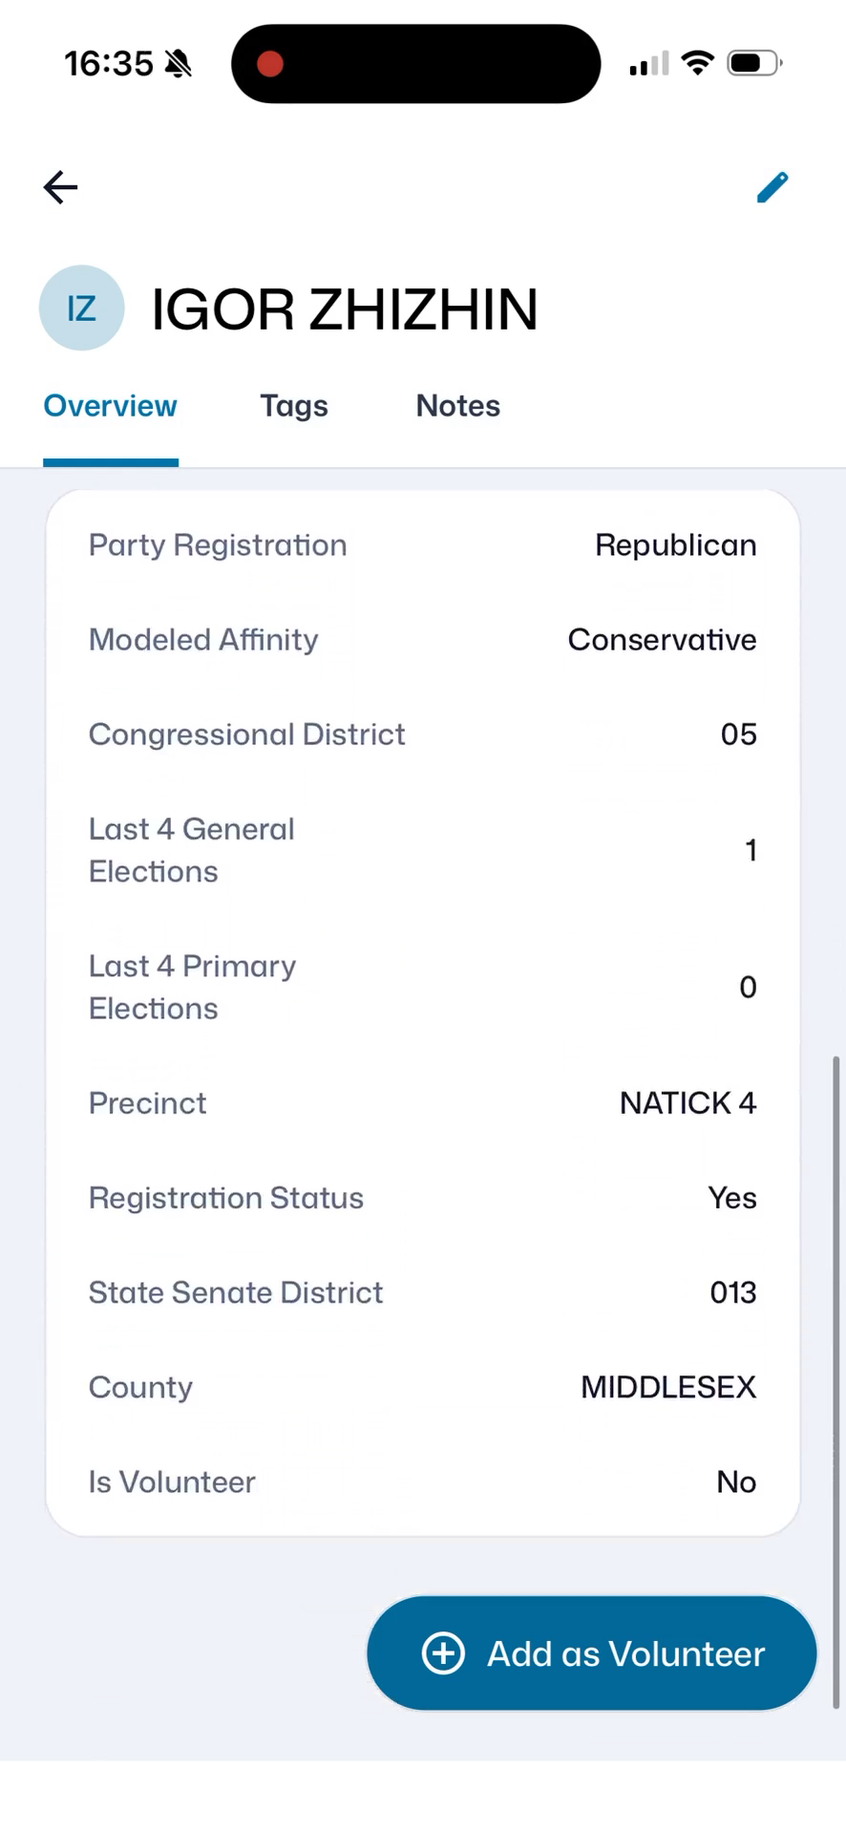The height and width of the screenshot is (1834, 846).
Task: Select the Precinct NATICK 4 row
Action: click(423, 1103)
